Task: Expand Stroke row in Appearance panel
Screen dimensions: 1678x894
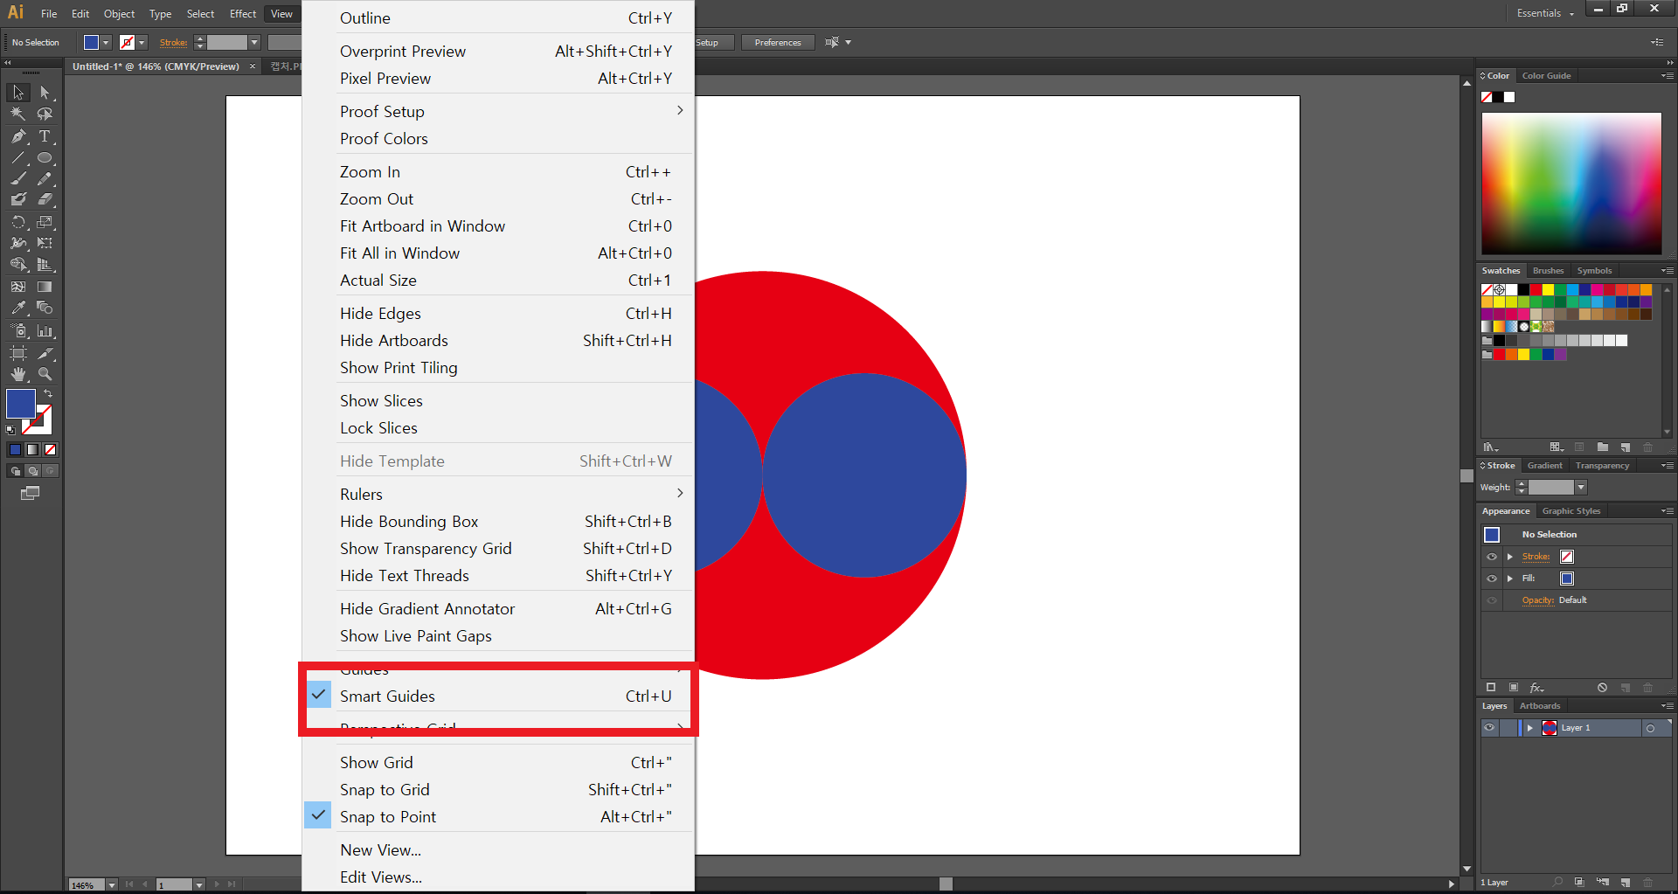Action: (x=1509, y=557)
